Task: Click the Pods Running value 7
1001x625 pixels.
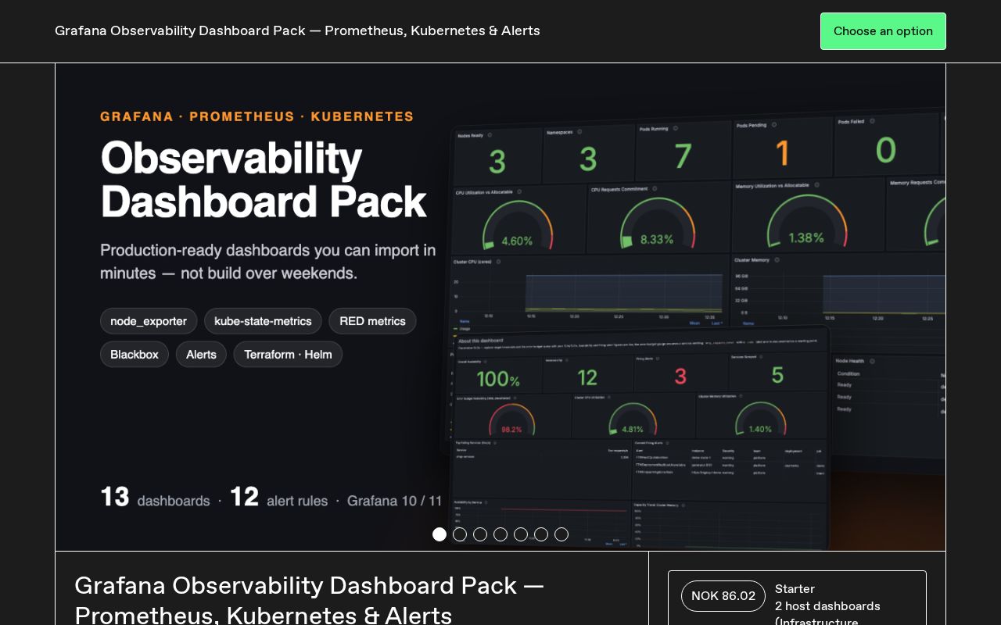Action: 683,156
